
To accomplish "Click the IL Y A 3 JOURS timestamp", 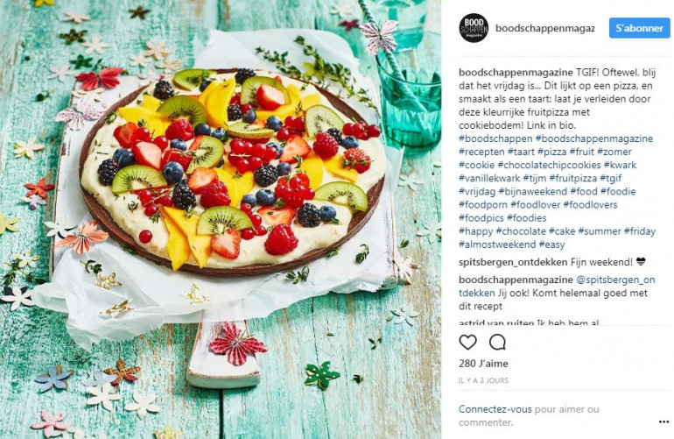I will coord(483,380).
